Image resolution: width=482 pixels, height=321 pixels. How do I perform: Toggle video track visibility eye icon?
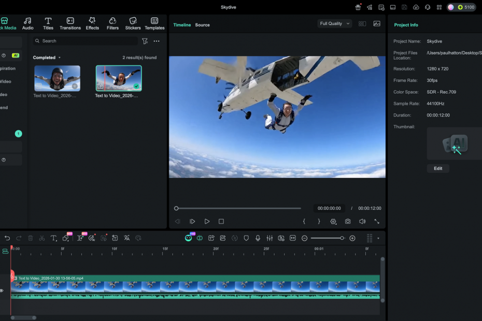pyautogui.click(x=2, y=291)
